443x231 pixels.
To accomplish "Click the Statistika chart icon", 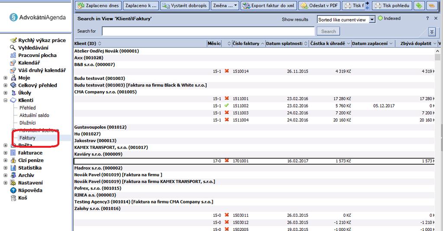I will click(13, 168).
